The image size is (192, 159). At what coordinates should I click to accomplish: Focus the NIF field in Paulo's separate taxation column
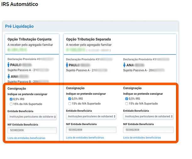[91, 130]
